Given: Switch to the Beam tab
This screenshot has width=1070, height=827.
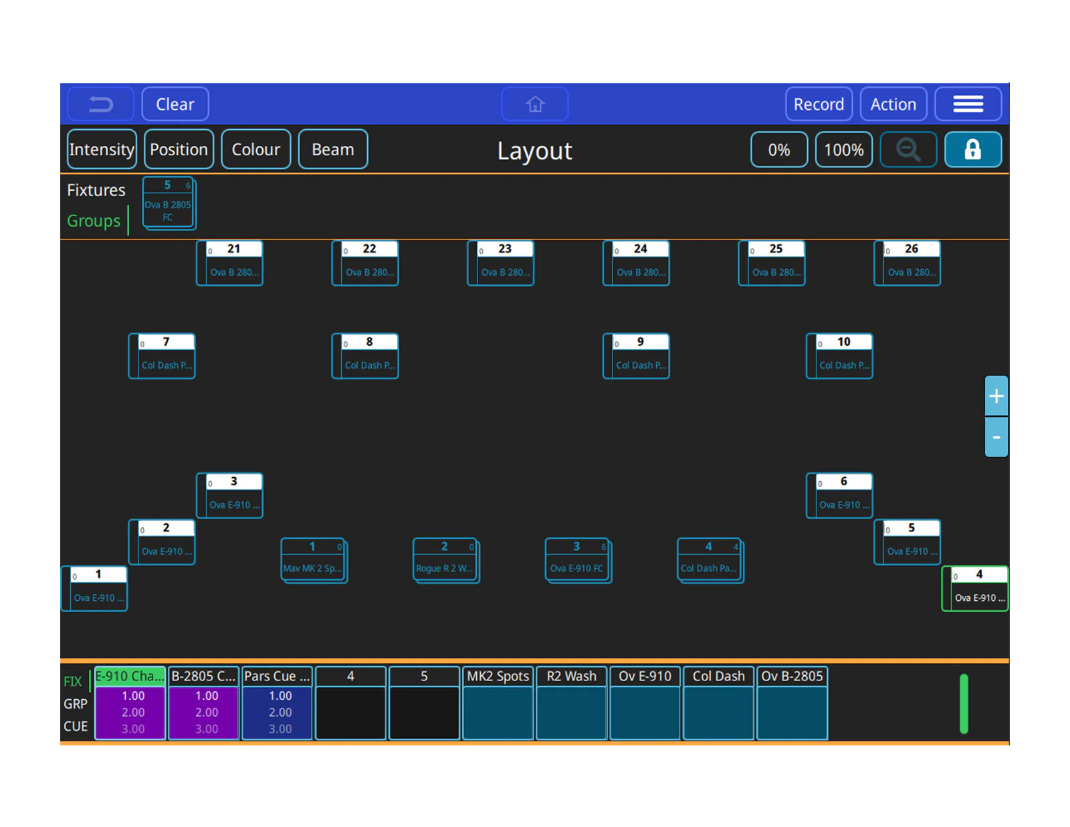Looking at the screenshot, I should pyautogui.click(x=333, y=149).
